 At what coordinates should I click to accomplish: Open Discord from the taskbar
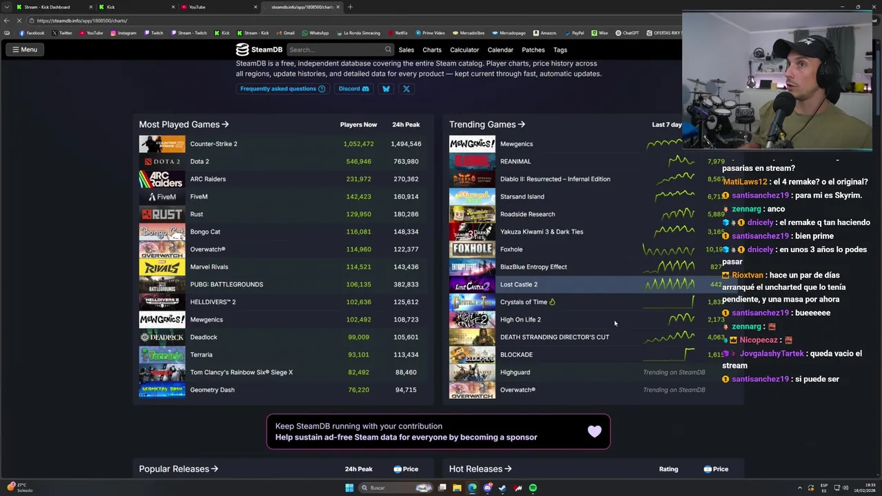pos(487,488)
